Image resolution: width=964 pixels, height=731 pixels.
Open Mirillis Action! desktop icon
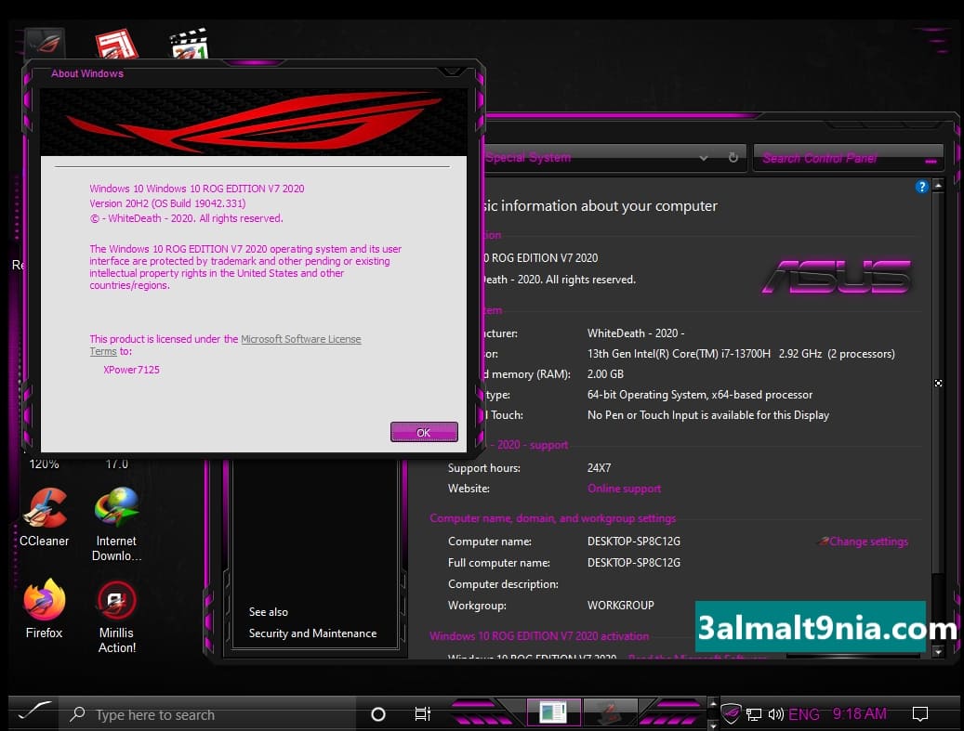117,617
